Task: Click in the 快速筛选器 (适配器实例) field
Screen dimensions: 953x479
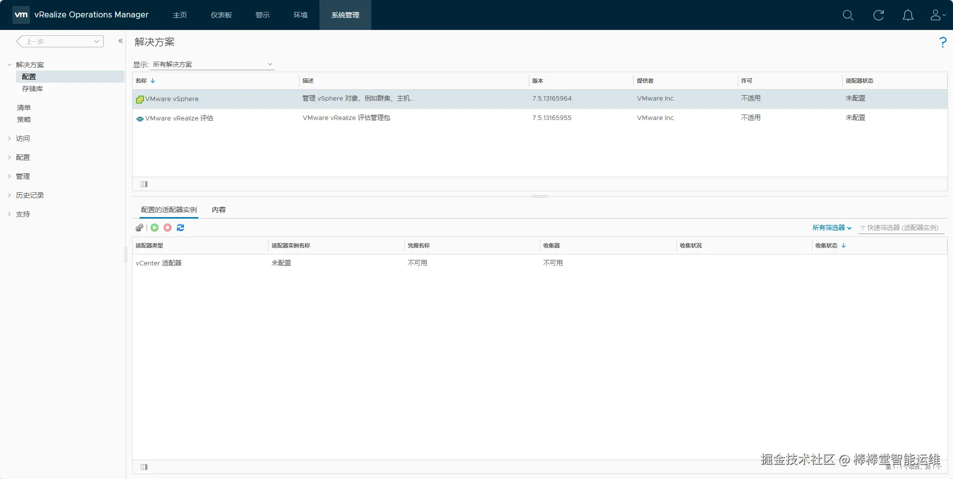Action: 902,228
